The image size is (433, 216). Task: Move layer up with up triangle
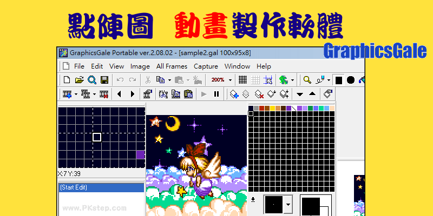click(x=312, y=94)
